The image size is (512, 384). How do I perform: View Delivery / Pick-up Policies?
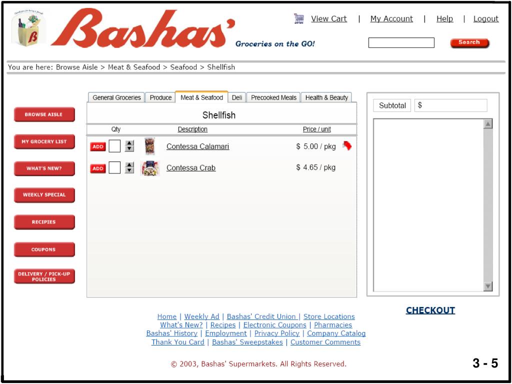pos(44,276)
